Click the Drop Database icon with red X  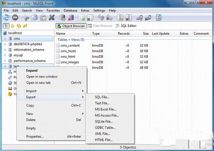71,18
